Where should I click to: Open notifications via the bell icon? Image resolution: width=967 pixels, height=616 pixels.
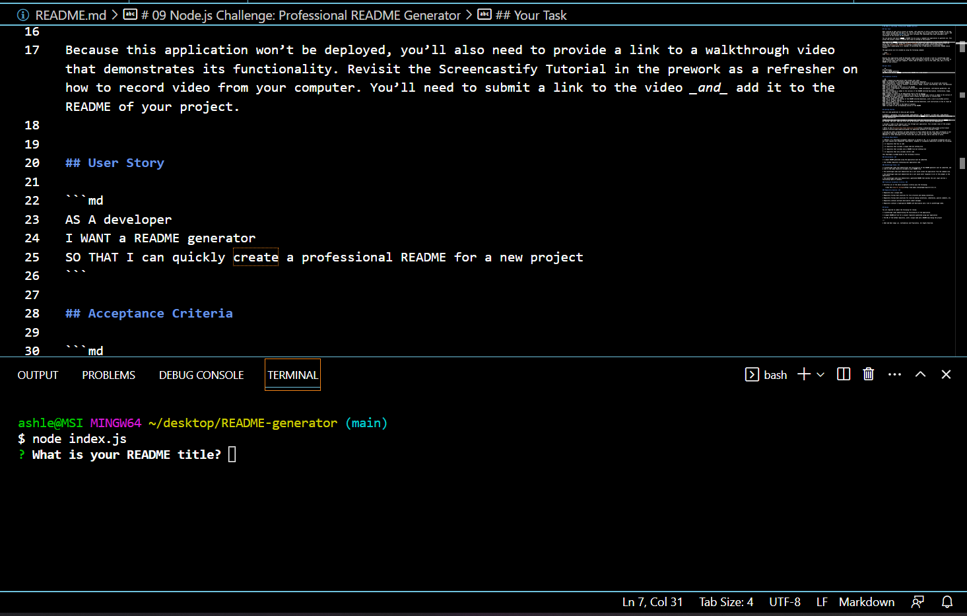(x=947, y=601)
